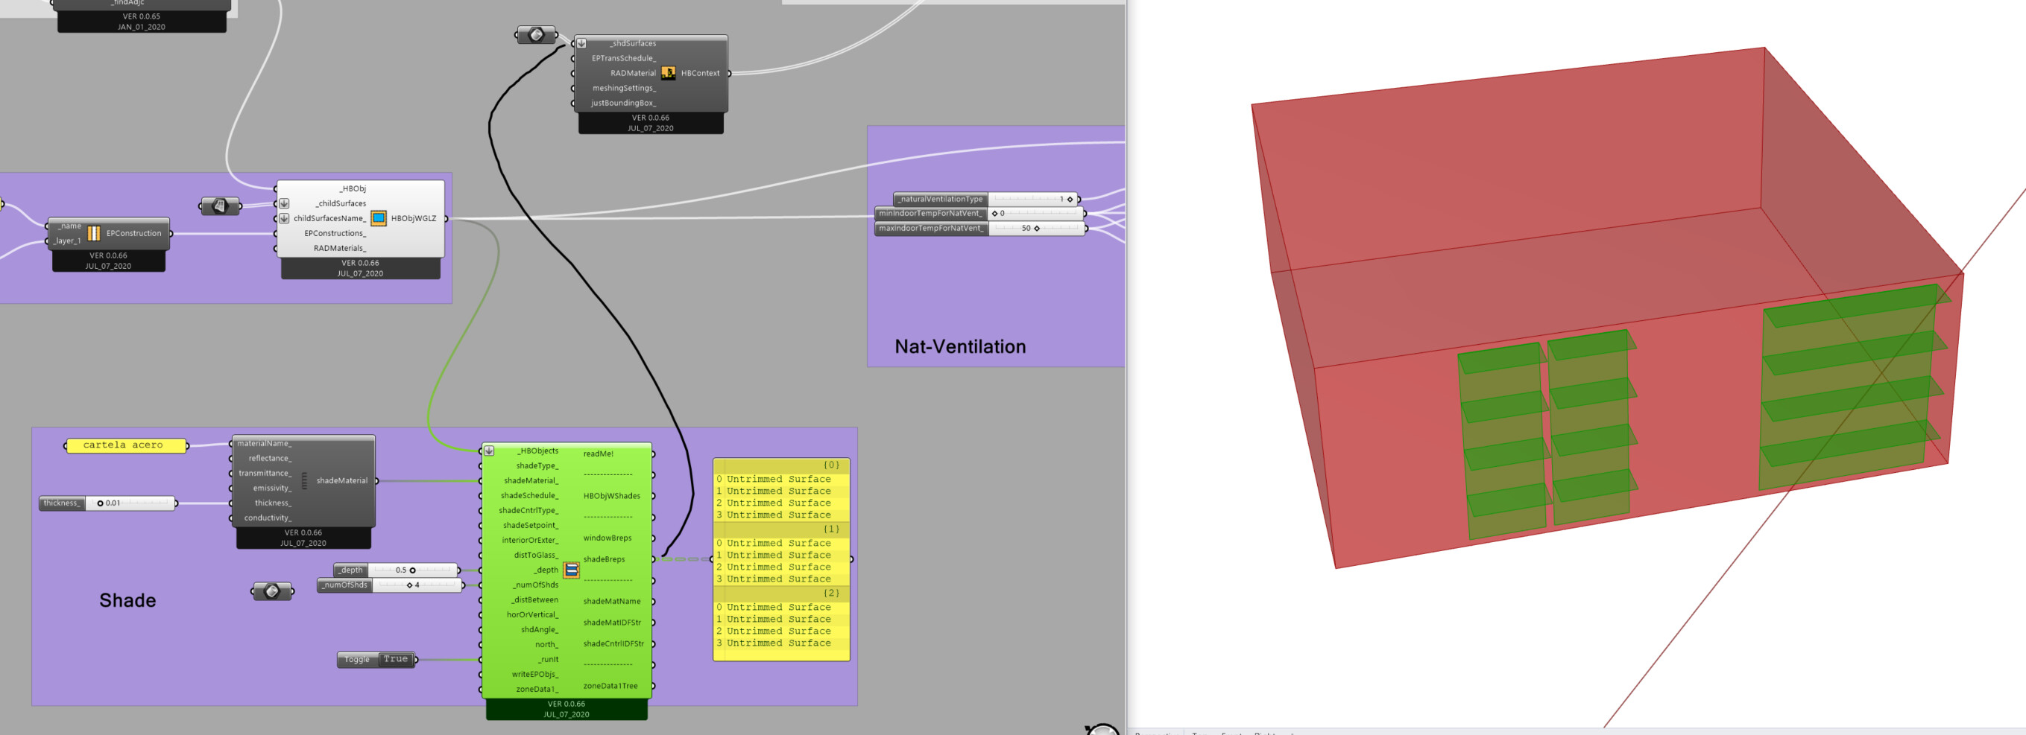Click the shade generator component icon beside _depth

point(571,570)
